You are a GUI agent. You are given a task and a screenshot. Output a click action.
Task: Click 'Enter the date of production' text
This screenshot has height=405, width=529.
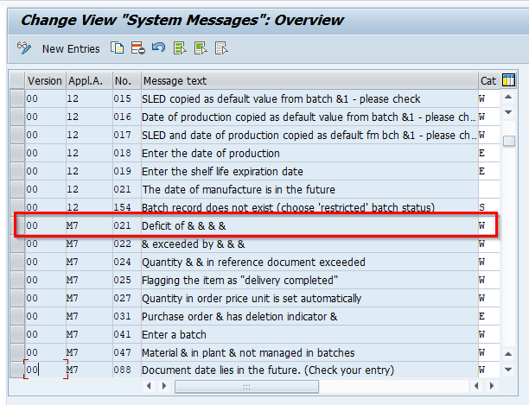click(211, 154)
